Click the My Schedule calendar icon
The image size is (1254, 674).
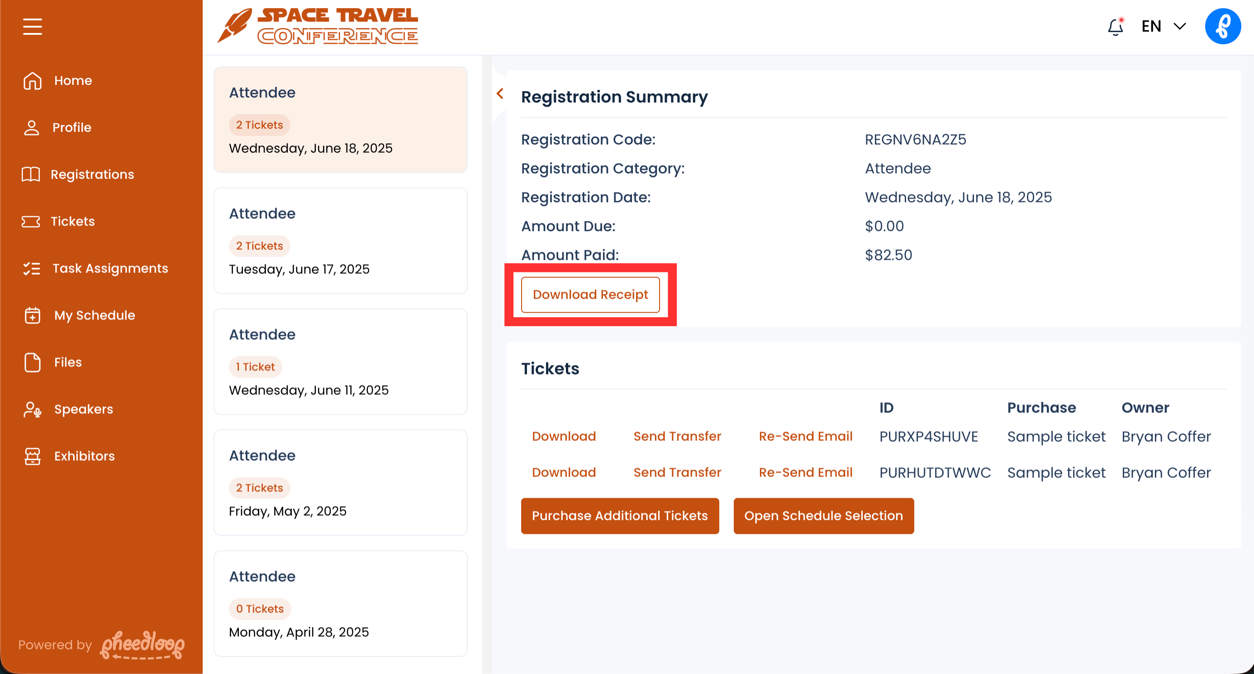coord(32,315)
